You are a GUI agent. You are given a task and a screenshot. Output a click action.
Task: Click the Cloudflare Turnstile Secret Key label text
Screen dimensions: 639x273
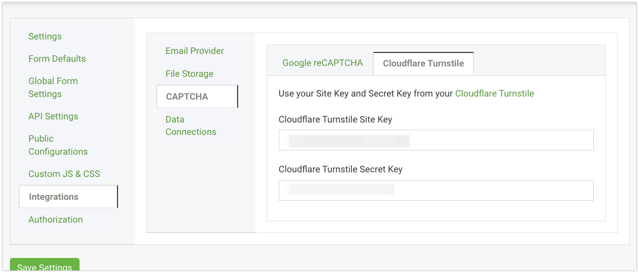tap(341, 169)
